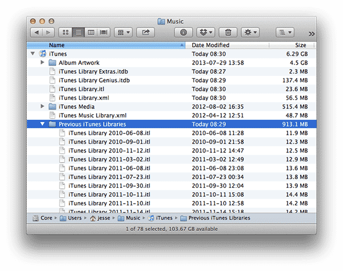The width and height of the screenshot is (343, 271).
Task: Click the status text '1 of 78 selected'
Action: click(x=145, y=229)
